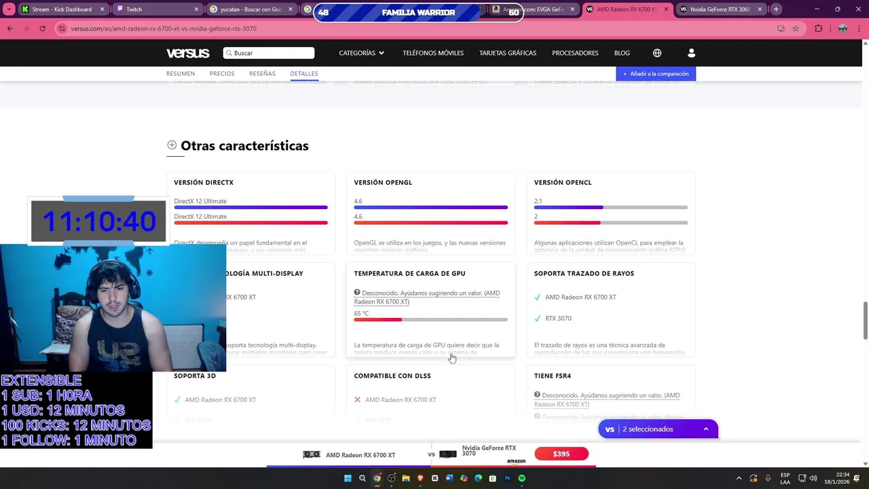Click the back arrow in browser
The height and width of the screenshot is (489, 869).
click(10, 29)
